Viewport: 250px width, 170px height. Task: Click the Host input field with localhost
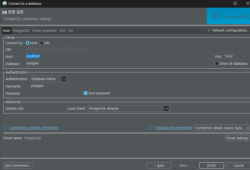pyautogui.click(x=120, y=56)
